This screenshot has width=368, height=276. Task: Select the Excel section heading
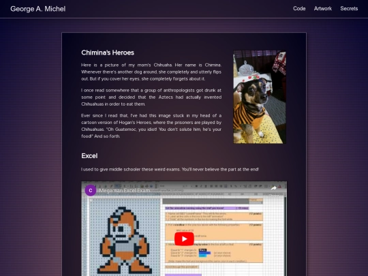[x=89, y=156]
